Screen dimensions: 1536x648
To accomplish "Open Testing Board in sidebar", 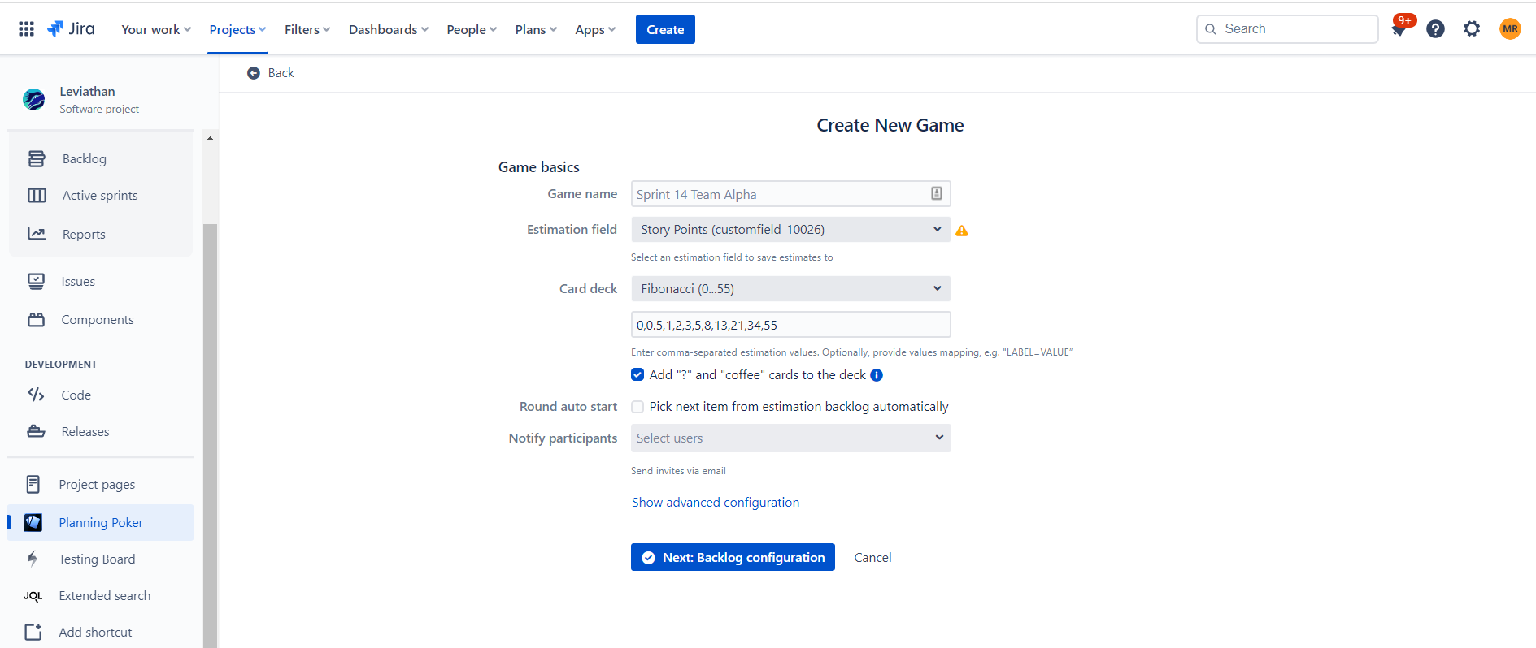I will [97, 559].
